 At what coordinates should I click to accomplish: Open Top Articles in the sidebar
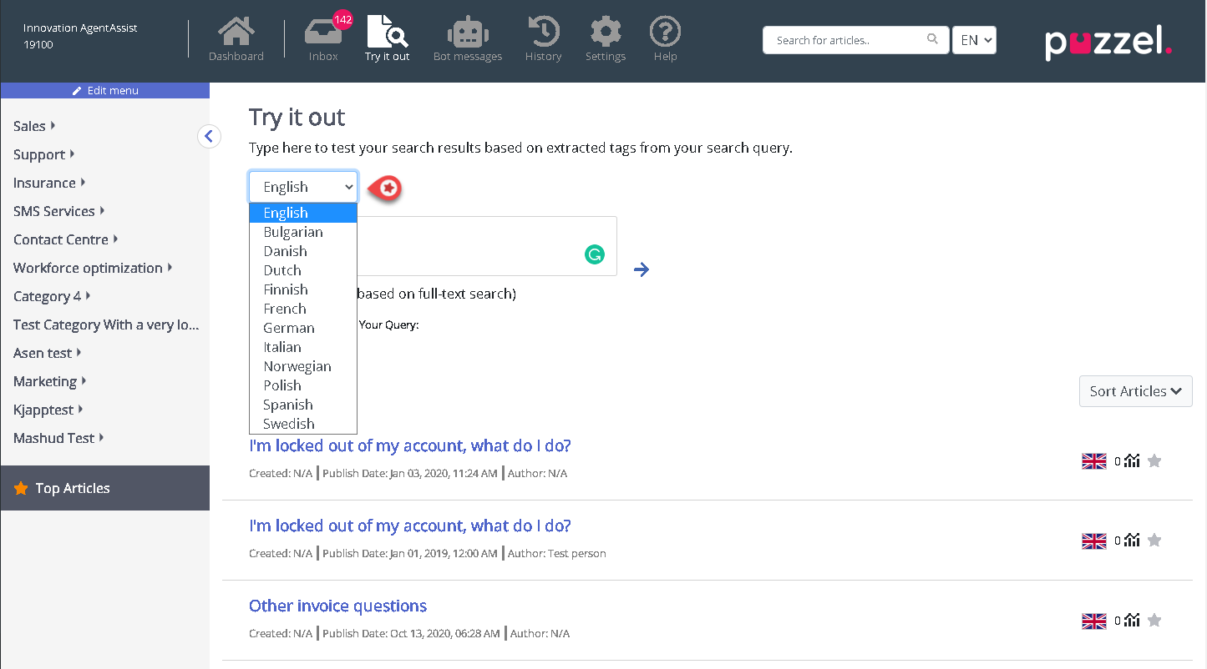(73, 488)
